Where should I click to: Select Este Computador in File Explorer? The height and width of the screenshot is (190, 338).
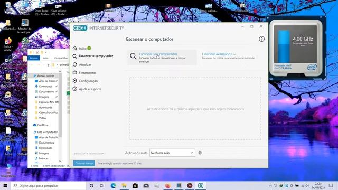point(47,132)
